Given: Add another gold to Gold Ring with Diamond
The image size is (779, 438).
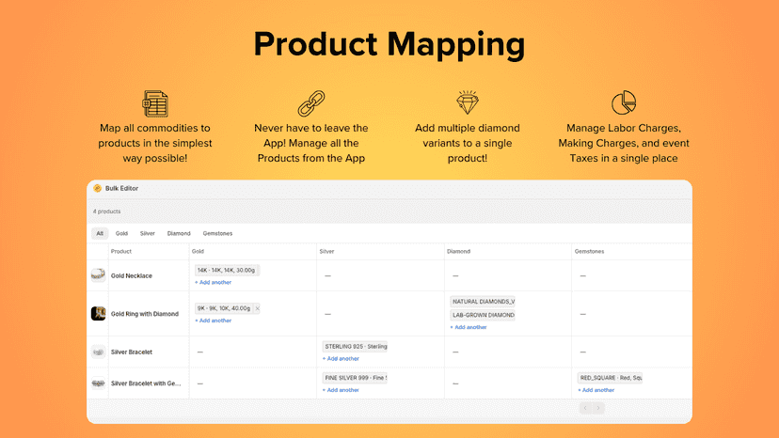Looking at the screenshot, I should pos(214,321).
